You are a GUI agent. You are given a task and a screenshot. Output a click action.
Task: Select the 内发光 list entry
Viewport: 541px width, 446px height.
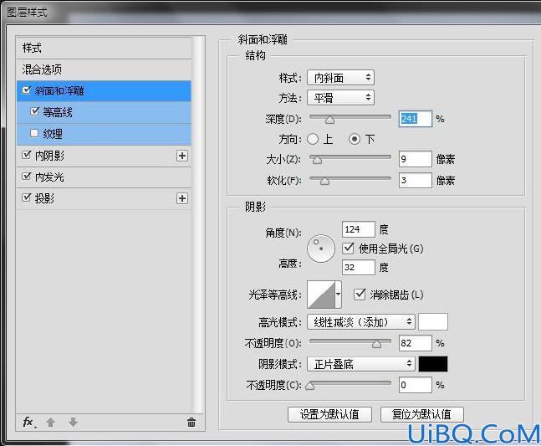[104, 177]
